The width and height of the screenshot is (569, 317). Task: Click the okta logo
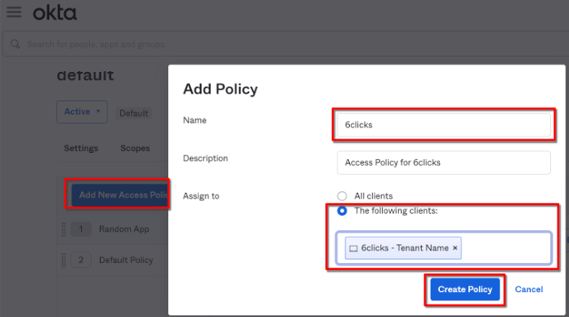[55, 12]
